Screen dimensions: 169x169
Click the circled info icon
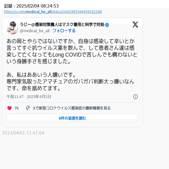click(x=135, y=97)
